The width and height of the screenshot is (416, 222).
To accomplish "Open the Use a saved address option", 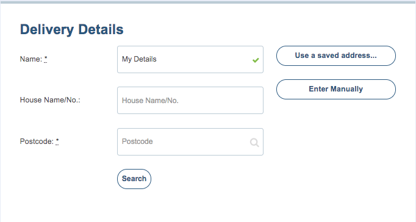I will point(336,56).
